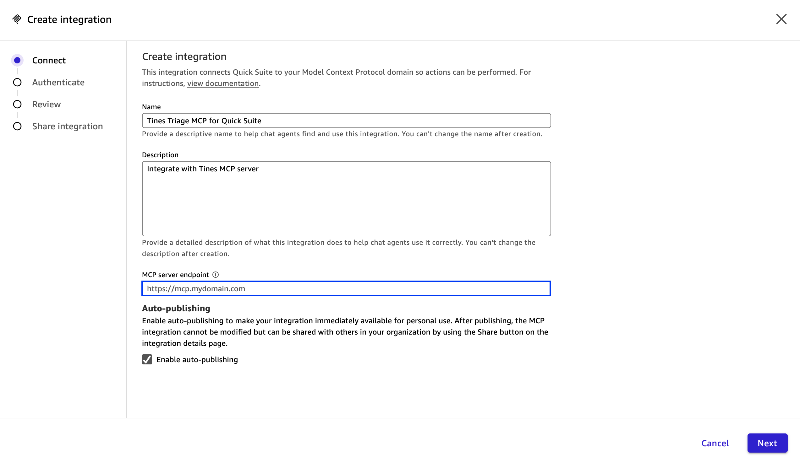The width and height of the screenshot is (800, 462).
Task: Click inside the Description text area
Action: coord(346,199)
